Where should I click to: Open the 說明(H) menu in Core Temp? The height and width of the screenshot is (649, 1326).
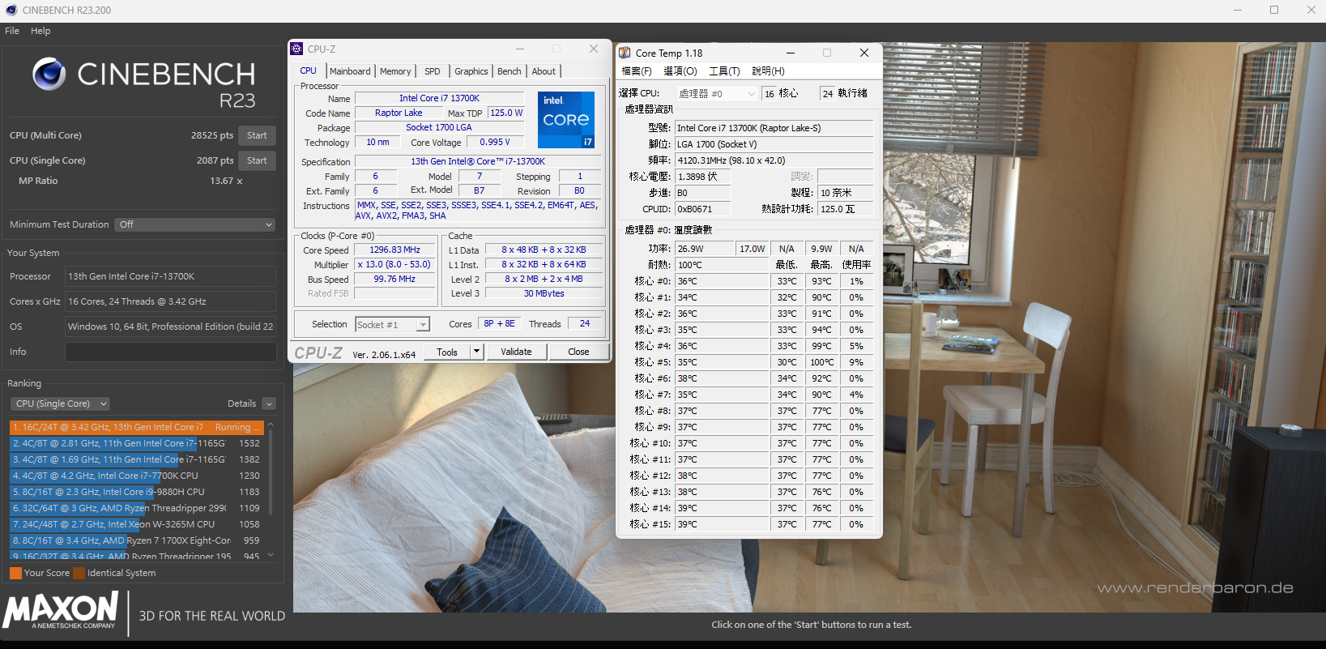click(x=768, y=71)
